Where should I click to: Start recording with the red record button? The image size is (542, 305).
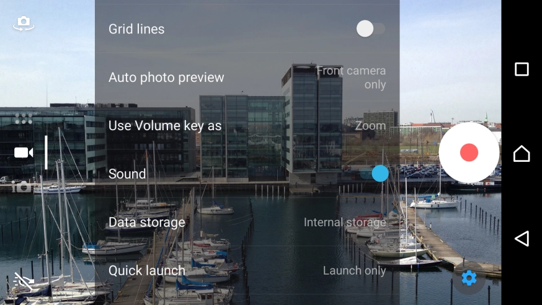pyautogui.click(x=469, y=152)
